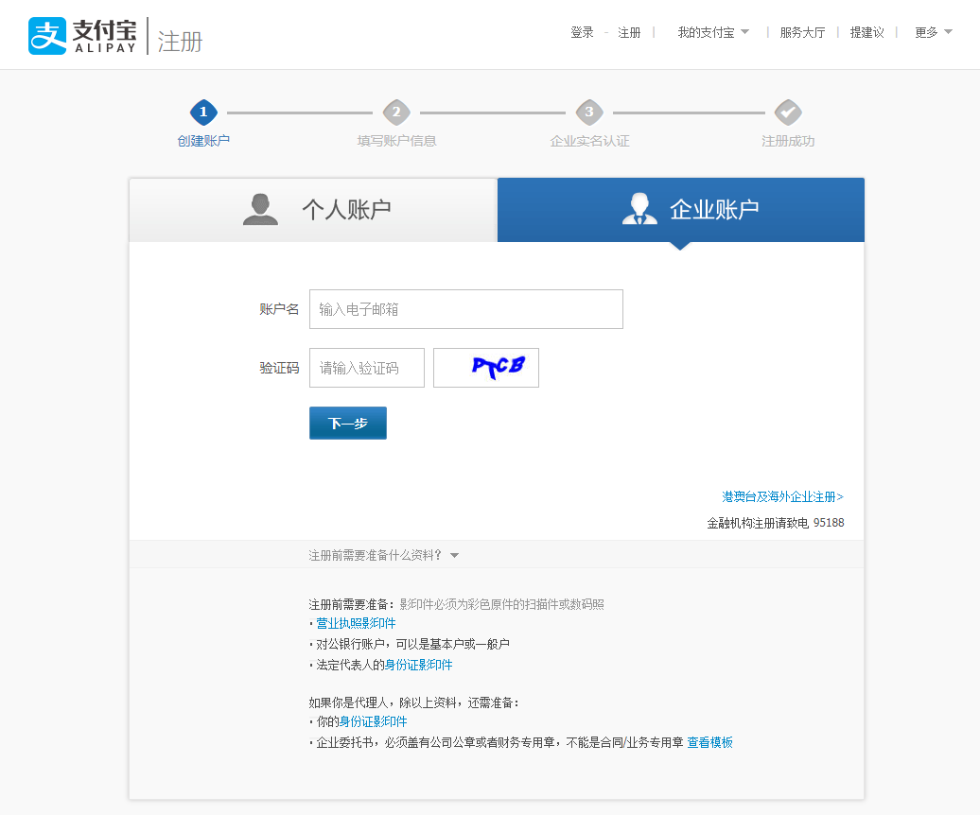980x815 pixels.
Task: Switch to the 企业账户 tab
Action: click(x=681, y=210)
